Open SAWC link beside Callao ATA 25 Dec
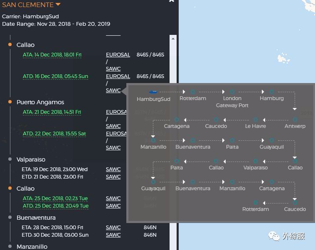This screenshot has width=315, height=250. [113, 199]
